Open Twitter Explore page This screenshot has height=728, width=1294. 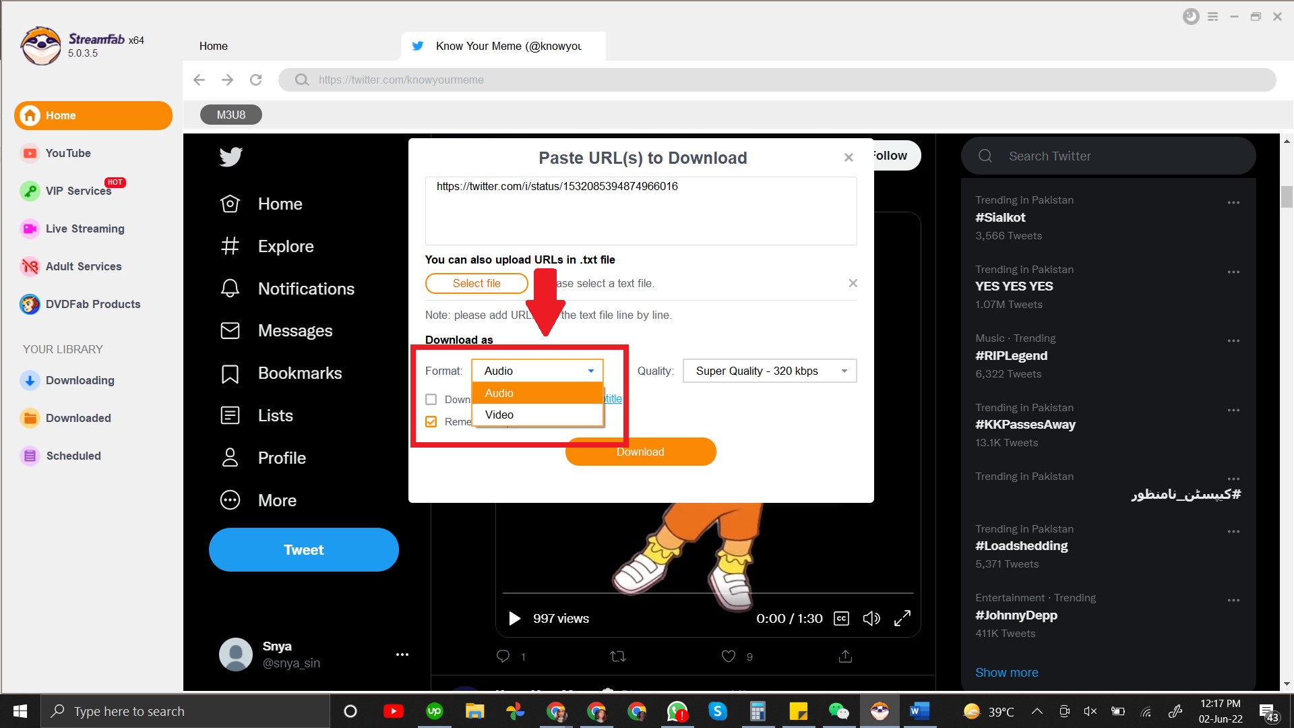[267, 246]
